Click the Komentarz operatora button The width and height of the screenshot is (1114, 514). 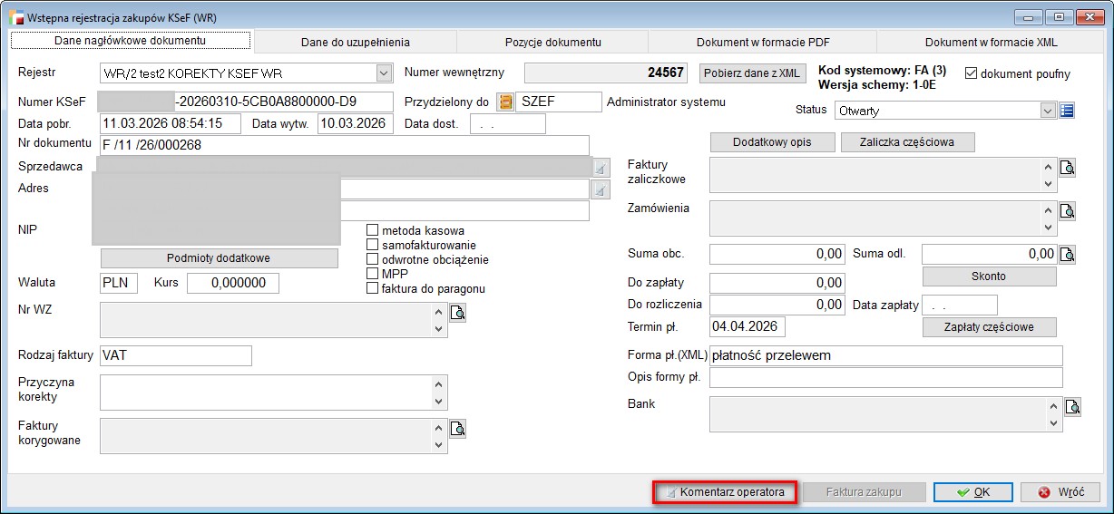725,492
